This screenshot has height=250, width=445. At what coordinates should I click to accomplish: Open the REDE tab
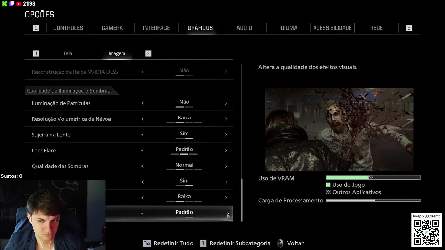[x=376, y=28]
